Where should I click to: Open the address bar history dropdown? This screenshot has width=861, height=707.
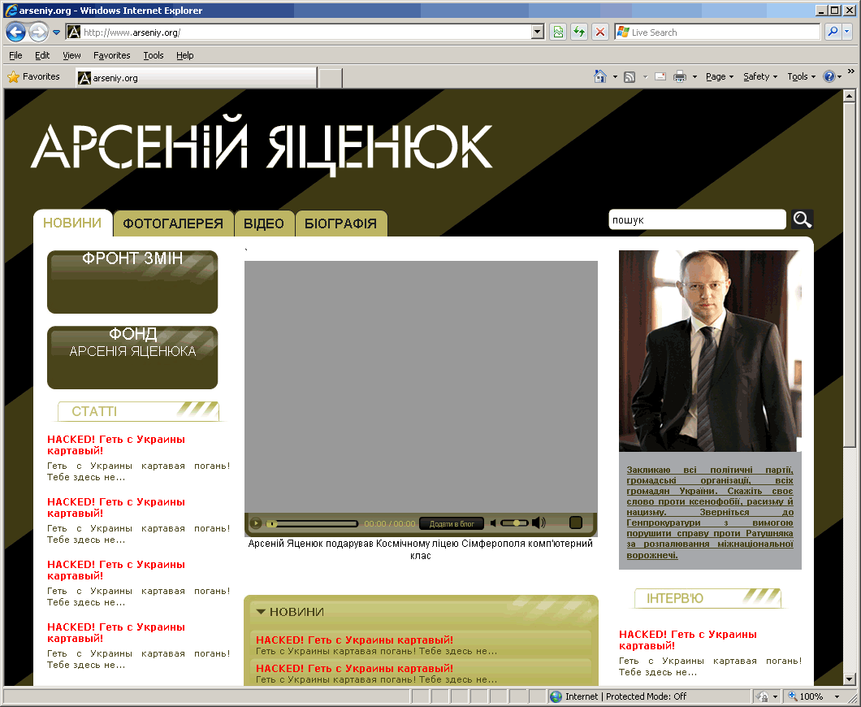click(x=538, y=33)
